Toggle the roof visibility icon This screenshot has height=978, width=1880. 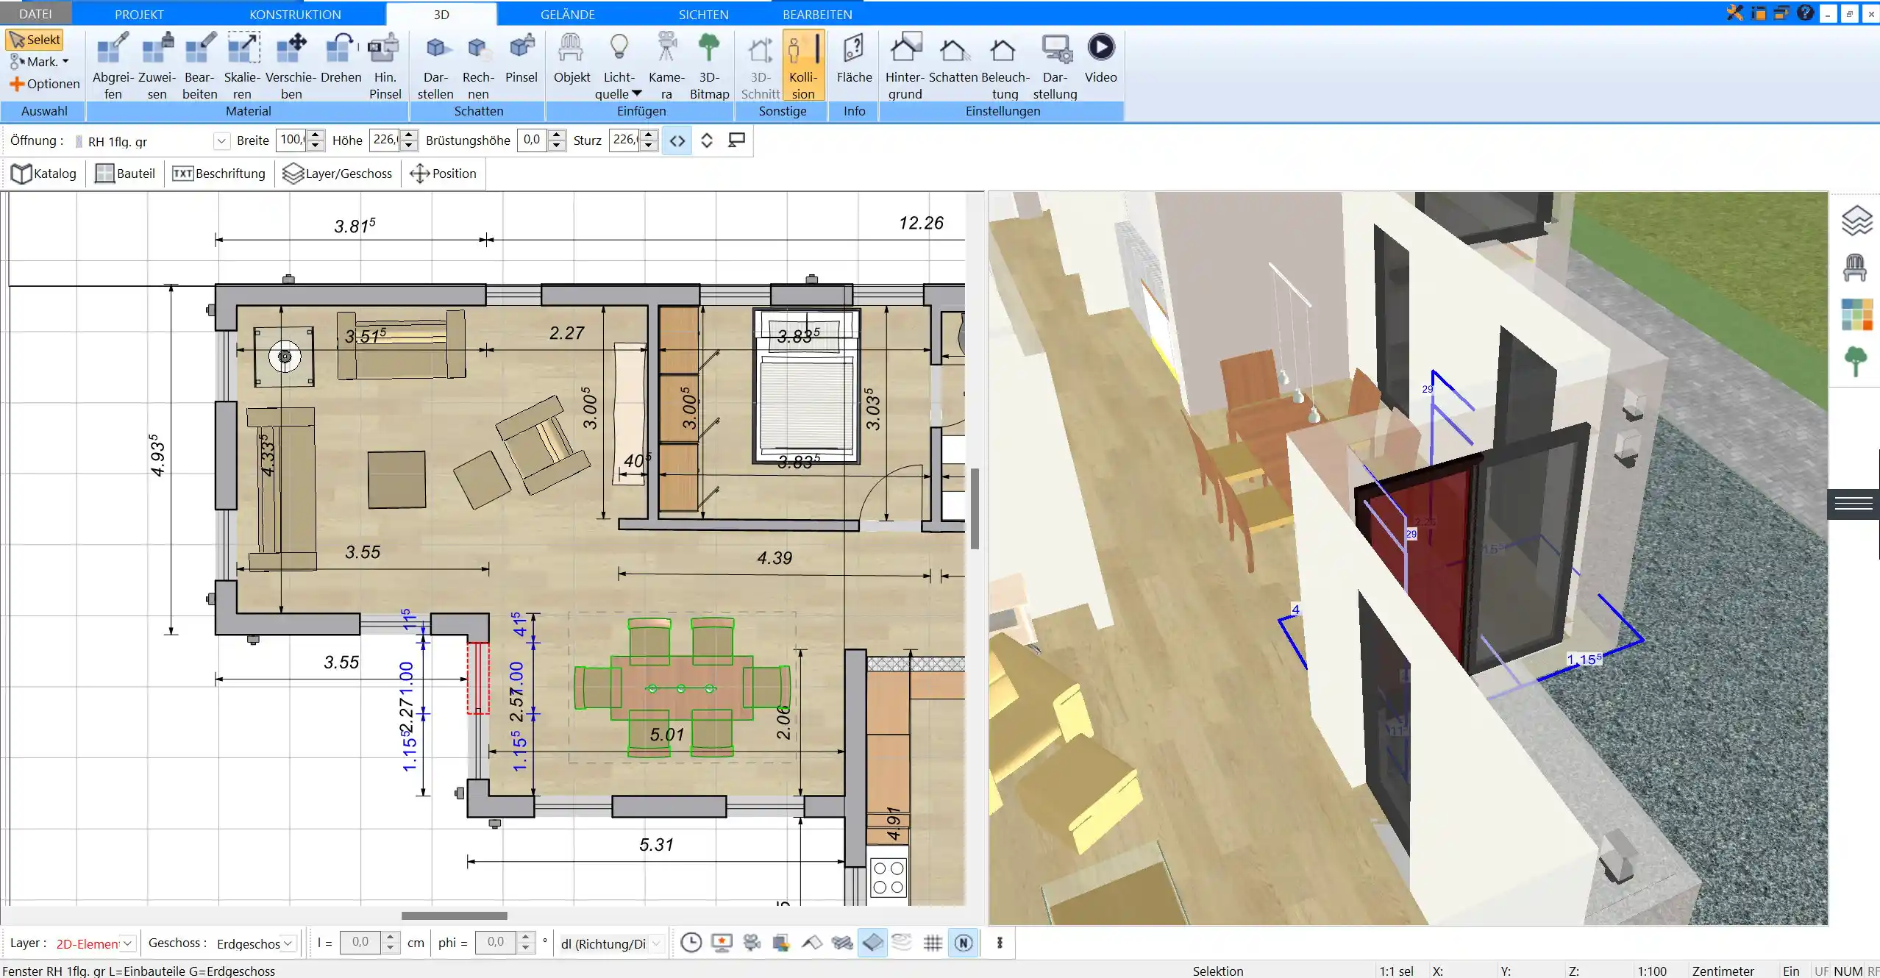point(811,943)
